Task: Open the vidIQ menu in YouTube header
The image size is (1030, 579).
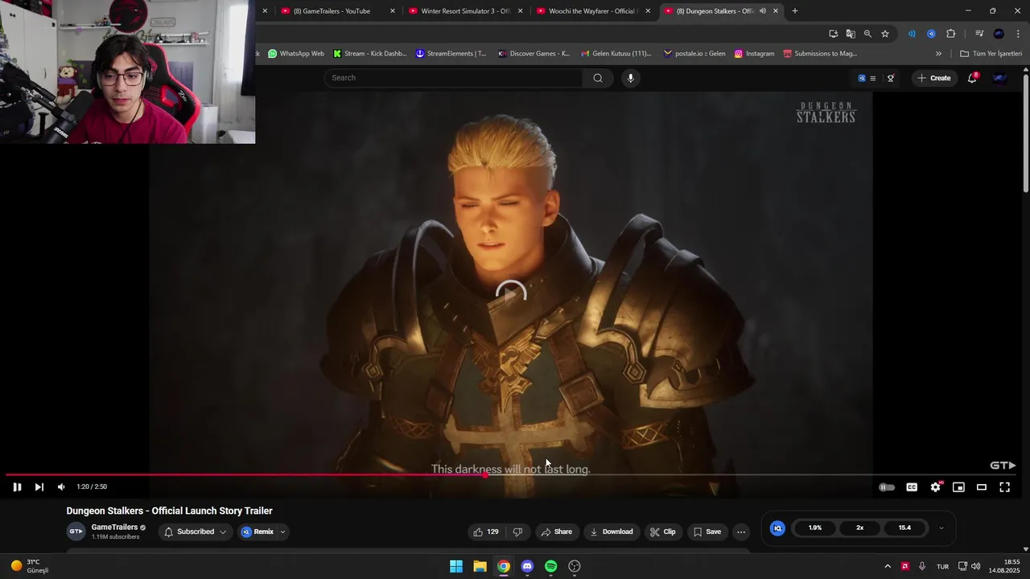Action: click(867, 78)
